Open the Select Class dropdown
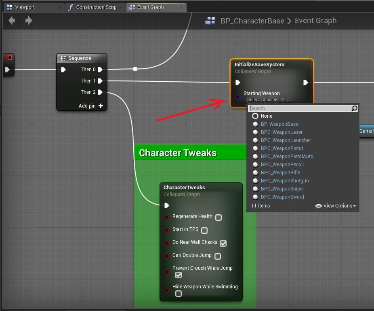 262,100
